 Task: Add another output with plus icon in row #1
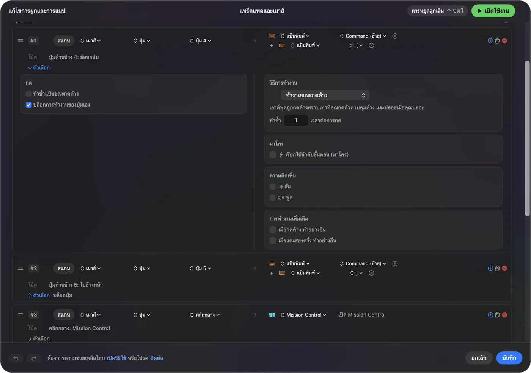(x=271, y=45)
